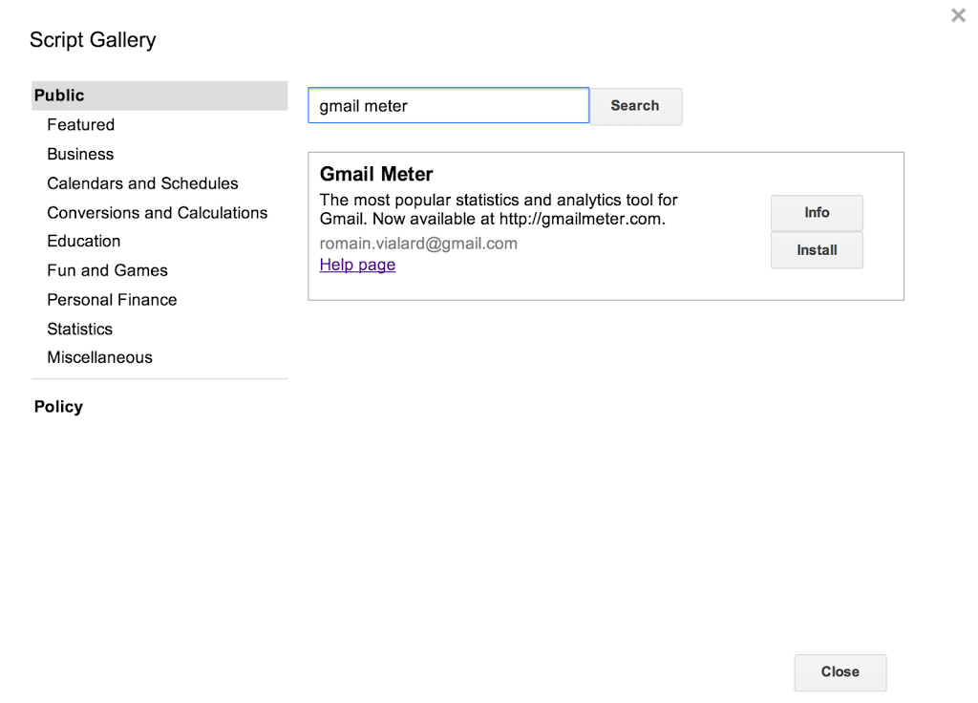The image size is (978, 703).
Task: Install the Gmail Meter script
Action: [818, 250]
